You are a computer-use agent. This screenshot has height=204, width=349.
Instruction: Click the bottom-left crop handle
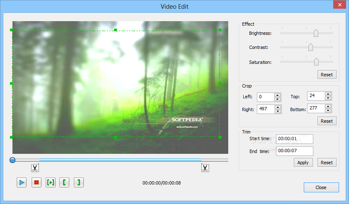coord(11,138)
